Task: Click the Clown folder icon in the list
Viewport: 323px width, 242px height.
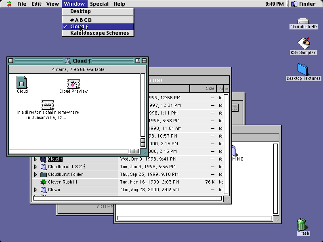Action: coord(43,190)
